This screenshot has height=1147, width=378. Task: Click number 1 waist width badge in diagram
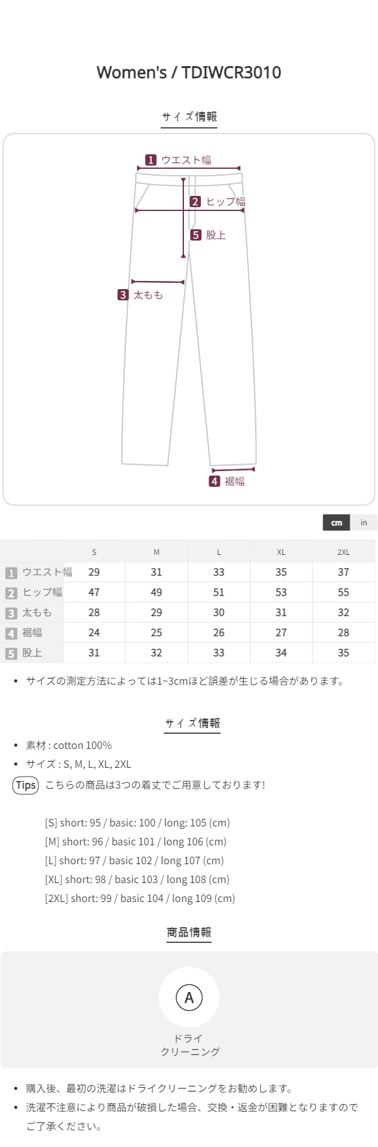(x=151, y=160)
